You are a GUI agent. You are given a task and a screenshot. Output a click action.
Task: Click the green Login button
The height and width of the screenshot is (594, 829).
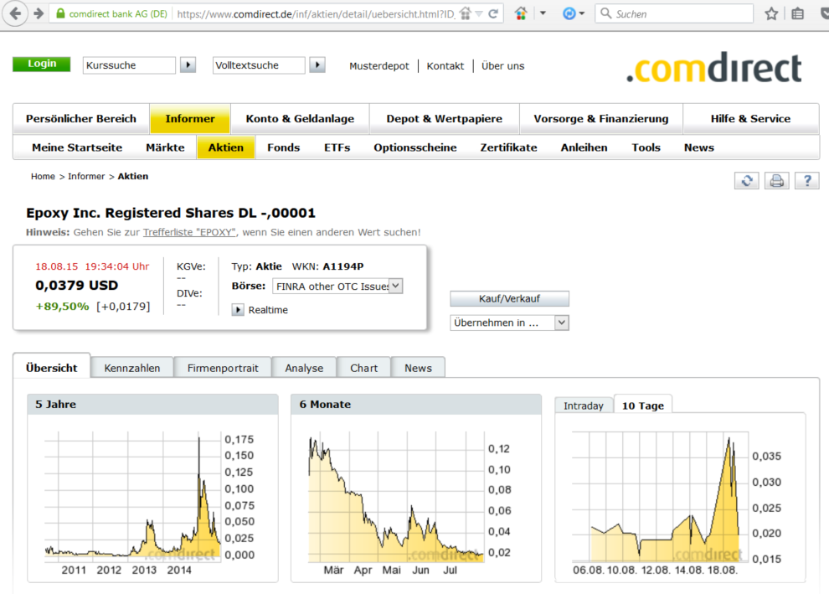point(42,64)
